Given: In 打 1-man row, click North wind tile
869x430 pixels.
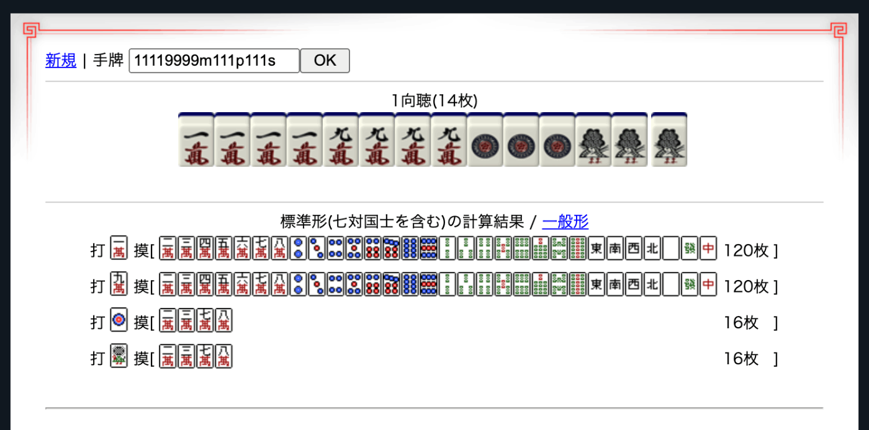Looking at the screenshot, I should coord(653,248).
